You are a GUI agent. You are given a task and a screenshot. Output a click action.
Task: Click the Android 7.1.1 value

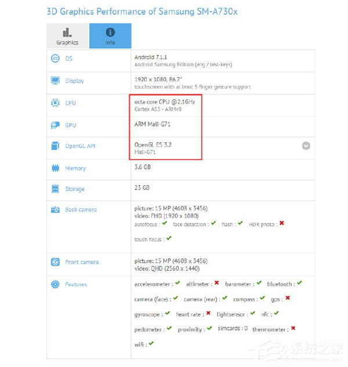[x=151, y=57]
